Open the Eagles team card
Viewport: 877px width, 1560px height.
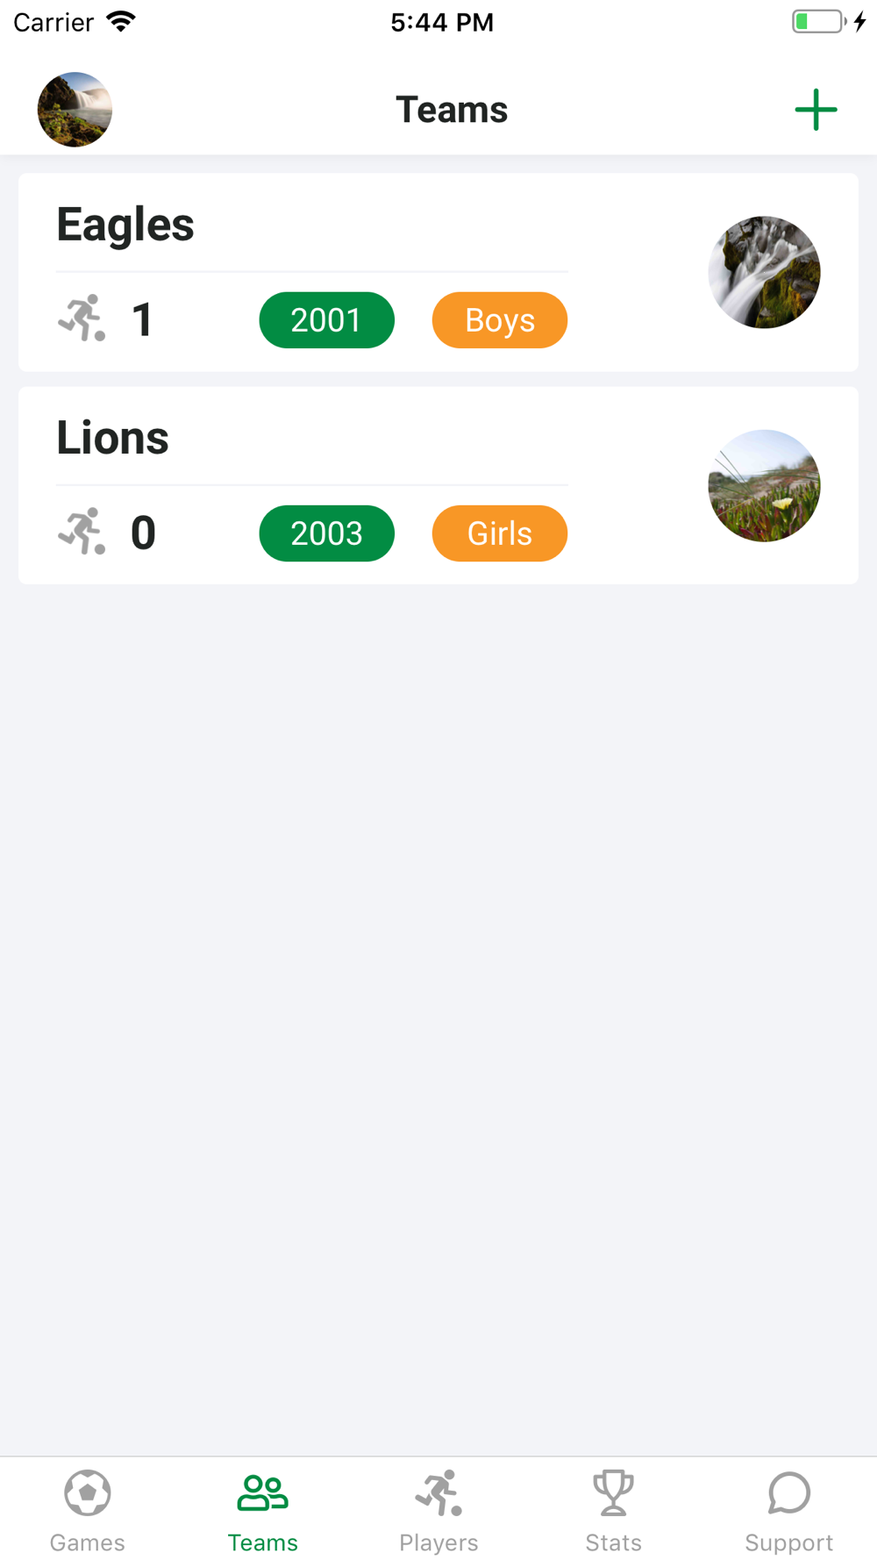point(438,272)
